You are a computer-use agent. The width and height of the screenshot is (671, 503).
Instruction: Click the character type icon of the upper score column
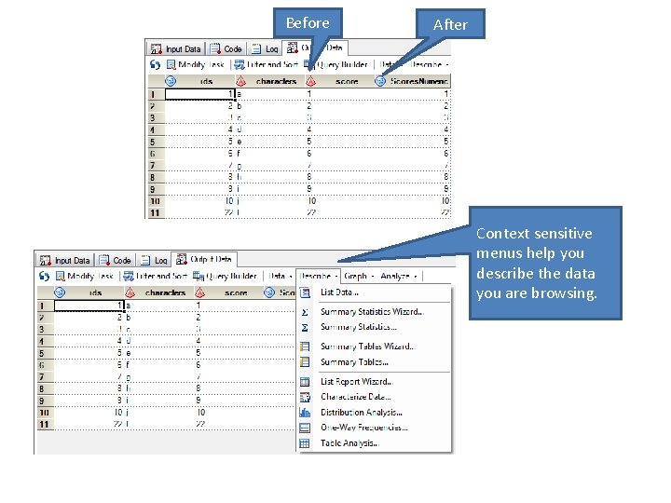point(311,81)
